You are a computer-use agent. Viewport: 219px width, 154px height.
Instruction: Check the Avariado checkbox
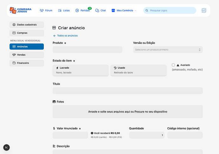pos(173,65)
